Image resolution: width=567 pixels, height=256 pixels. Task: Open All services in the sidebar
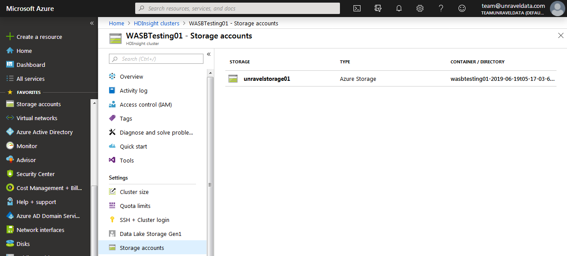[x=31, y=79]
